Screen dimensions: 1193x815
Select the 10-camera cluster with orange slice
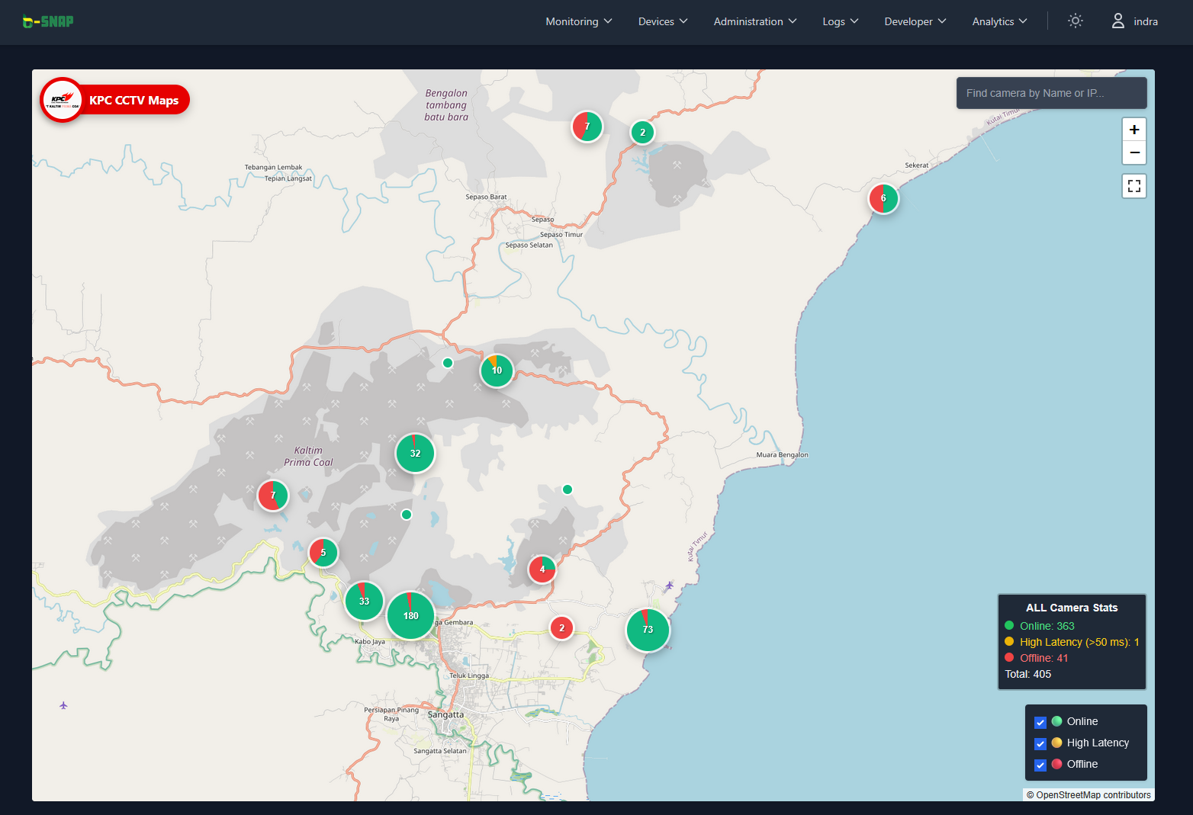(x=497, y=371)
